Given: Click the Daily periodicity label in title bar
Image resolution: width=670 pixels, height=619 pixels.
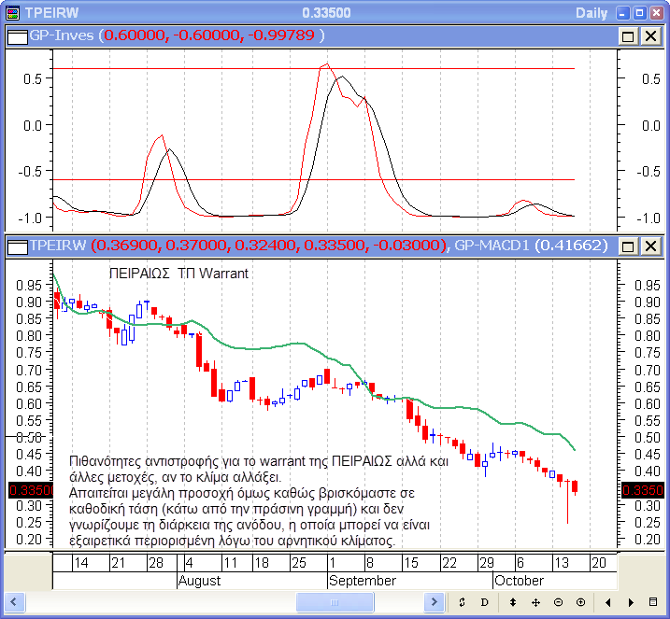Looking at the screenshot, I should point(591,13).
